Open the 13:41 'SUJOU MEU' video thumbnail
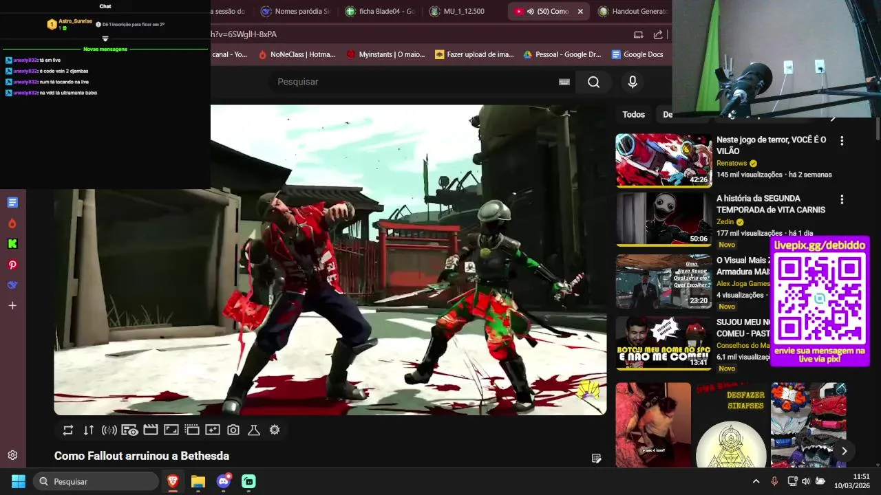 pyautogui.click(x=664, y=343)
